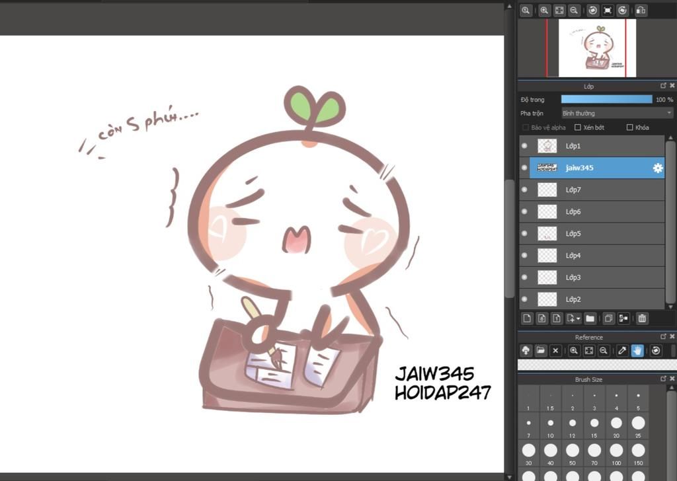Select the Reference panel eyedropper tool
The image size is (677, 481).
(622, 350)
